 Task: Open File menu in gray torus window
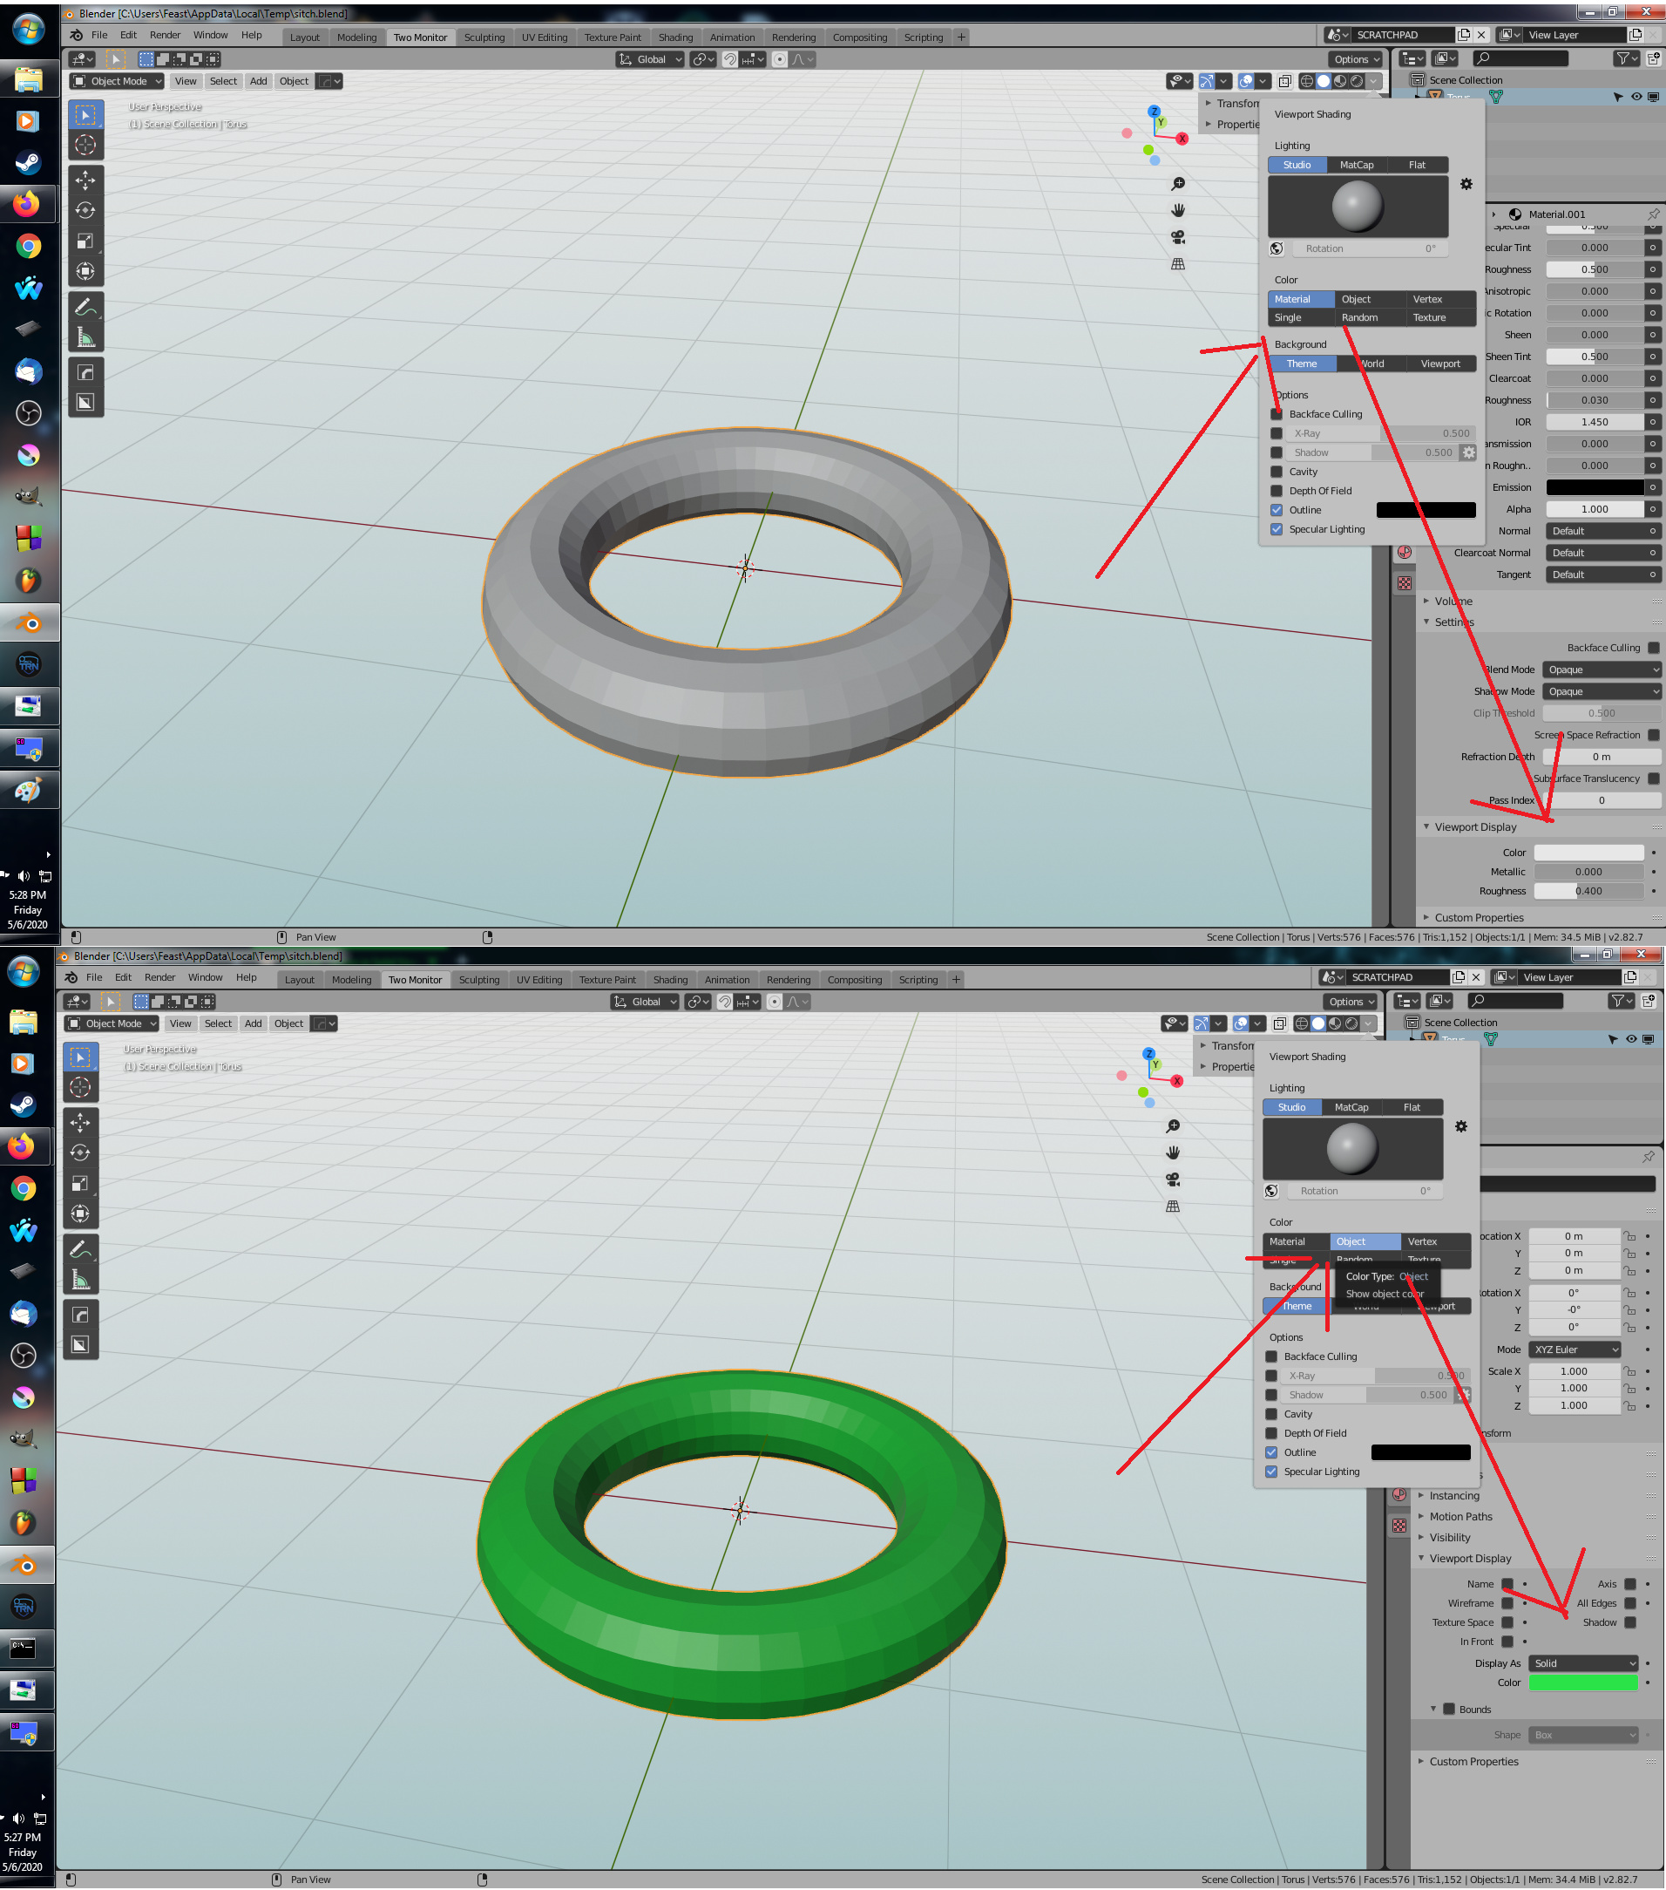pyautogui.click(x=100, y=35)
